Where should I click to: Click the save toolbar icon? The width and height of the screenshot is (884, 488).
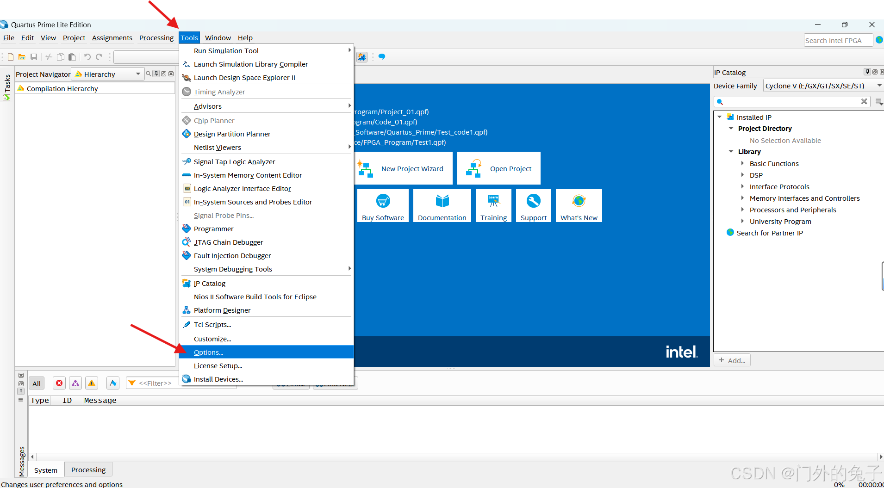tap(34, 57)
